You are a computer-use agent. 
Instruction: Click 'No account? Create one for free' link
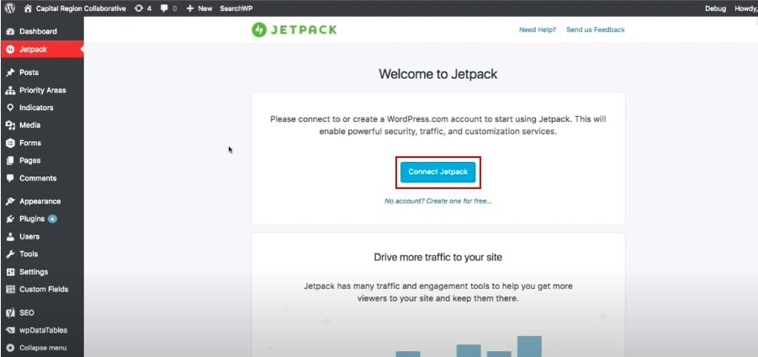(x=437, y=201)
